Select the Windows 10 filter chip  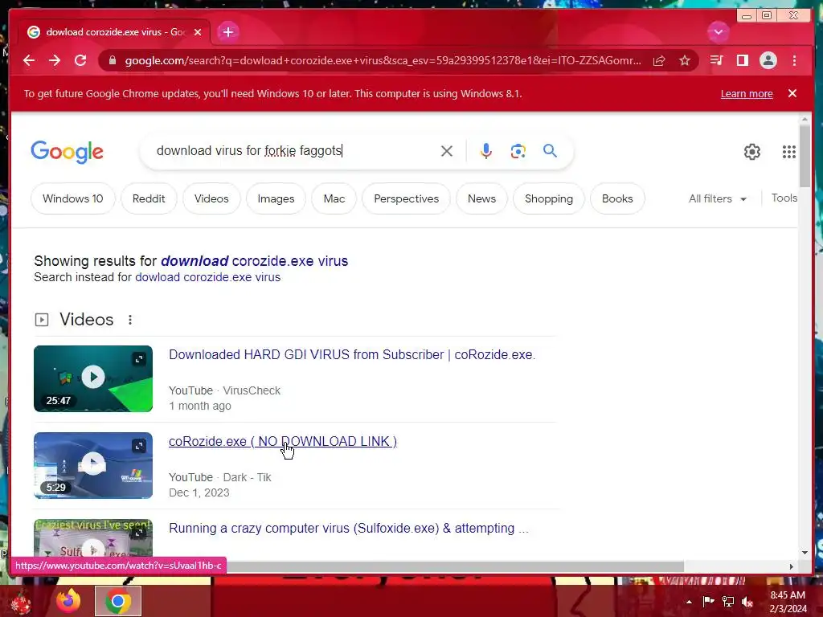click(72, 199)
